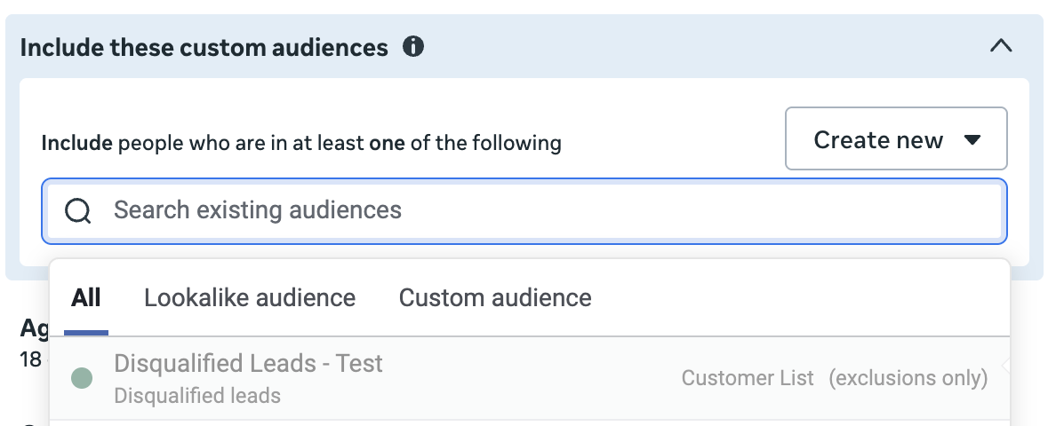The height and width of the screenshot is (426, 1056).
Task: Focus the Search existing audiences field
Action: (524, 210)
